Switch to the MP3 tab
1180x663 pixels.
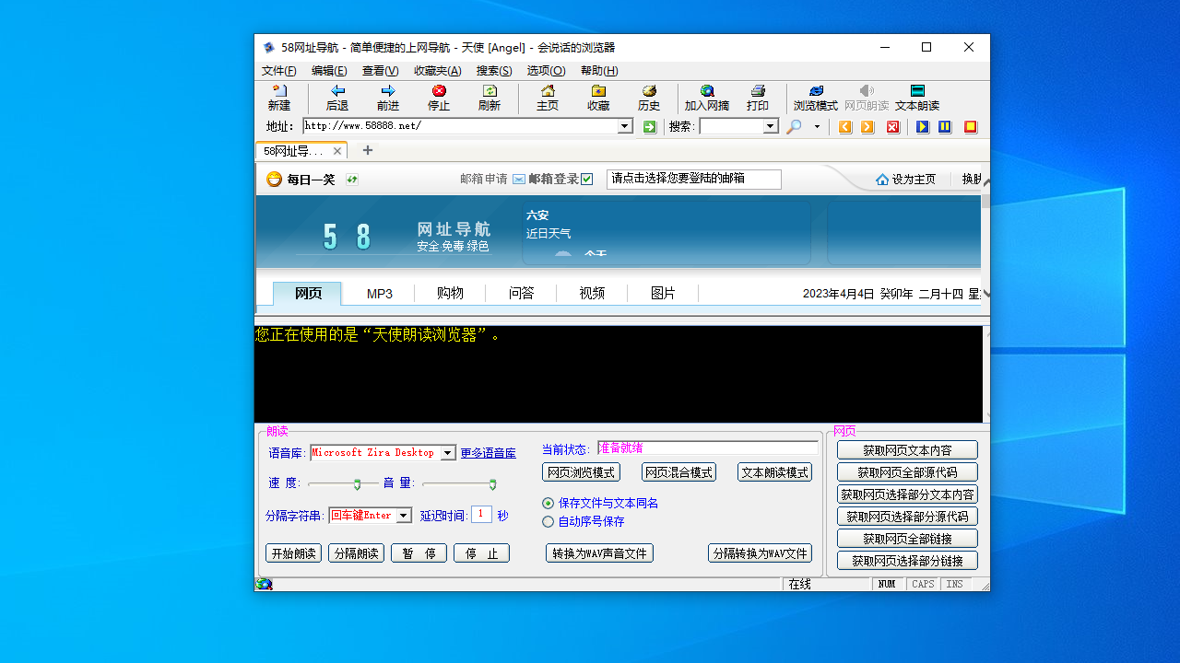[x=379, y=293]
